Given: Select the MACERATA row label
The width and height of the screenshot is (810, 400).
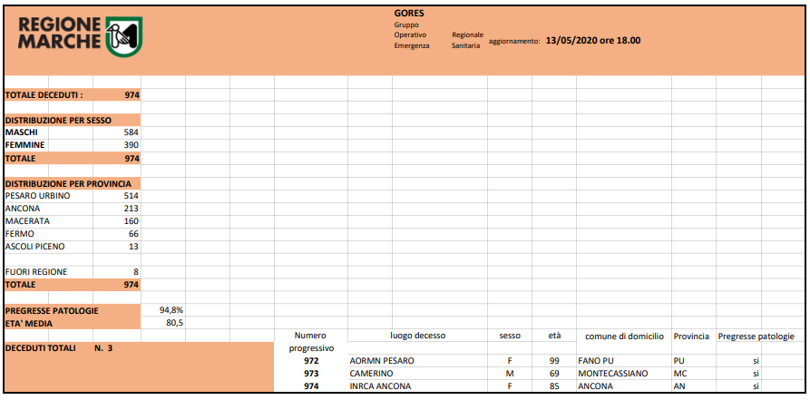Looking at the screenshot, I should [27, 221].
